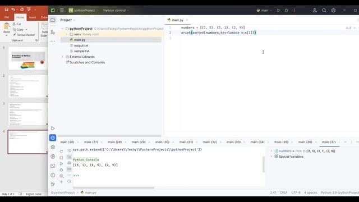The image size is (359, 202).
Task: Run the 'main' configuration from the PyCharm toolbar
Action: point(278,10)
